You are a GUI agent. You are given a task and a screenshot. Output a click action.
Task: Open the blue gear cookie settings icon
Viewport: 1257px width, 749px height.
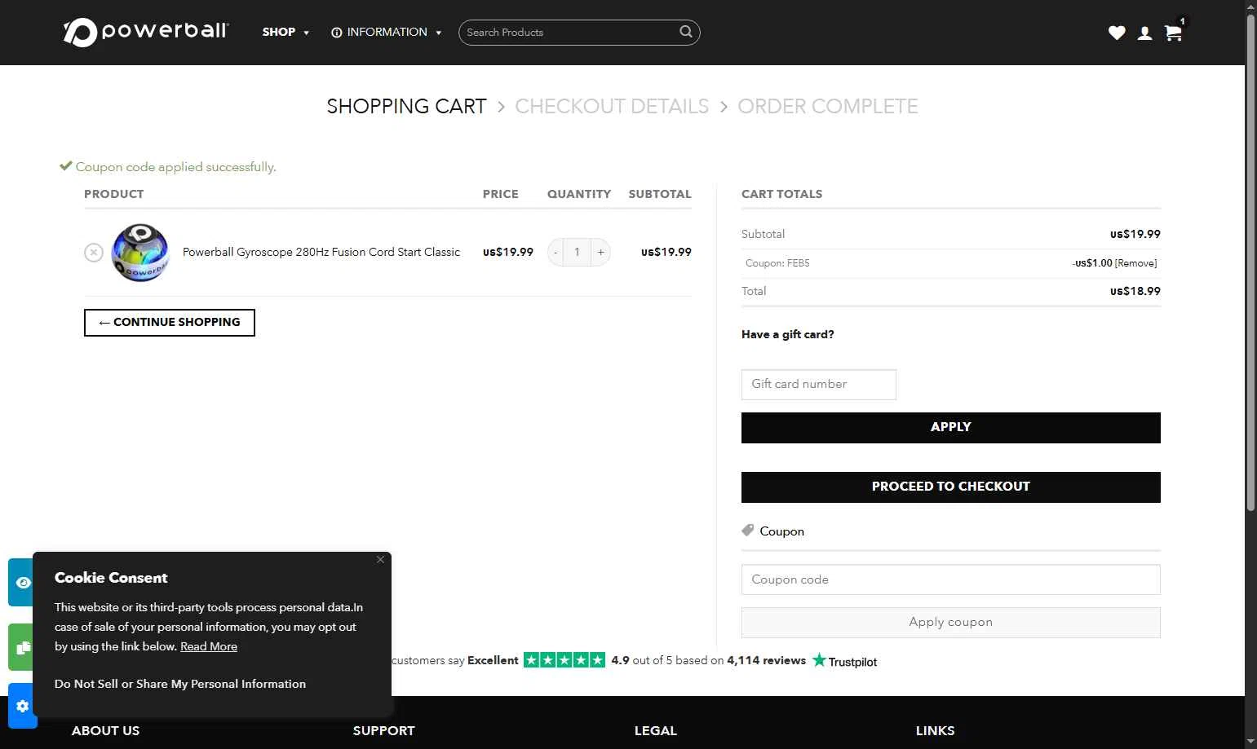(x=22, y=706)
